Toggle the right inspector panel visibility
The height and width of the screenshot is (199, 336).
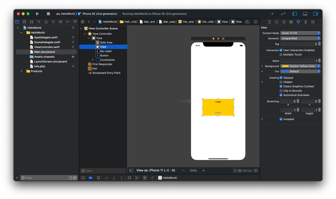(x=315, y=14)
